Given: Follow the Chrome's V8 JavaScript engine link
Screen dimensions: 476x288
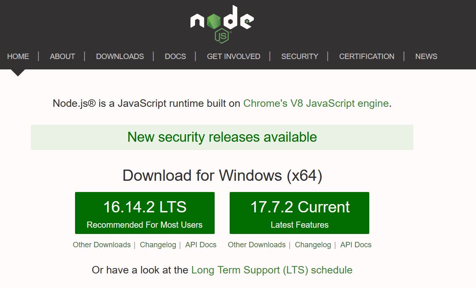Looking at the screenshot, I should [316, 103].
